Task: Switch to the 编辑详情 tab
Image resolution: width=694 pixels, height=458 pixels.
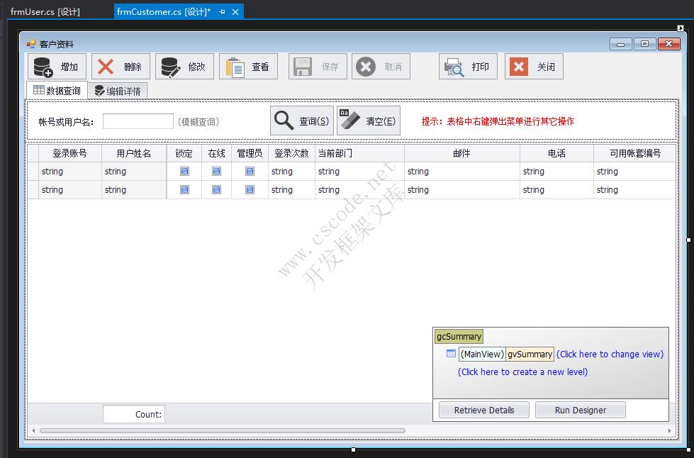Action: [118, 91]
